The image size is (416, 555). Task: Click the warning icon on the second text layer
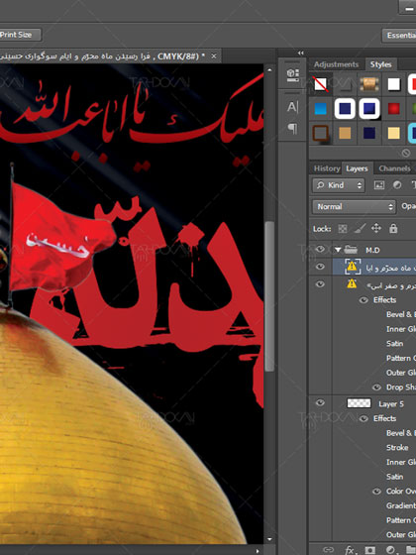pos(352,283)
